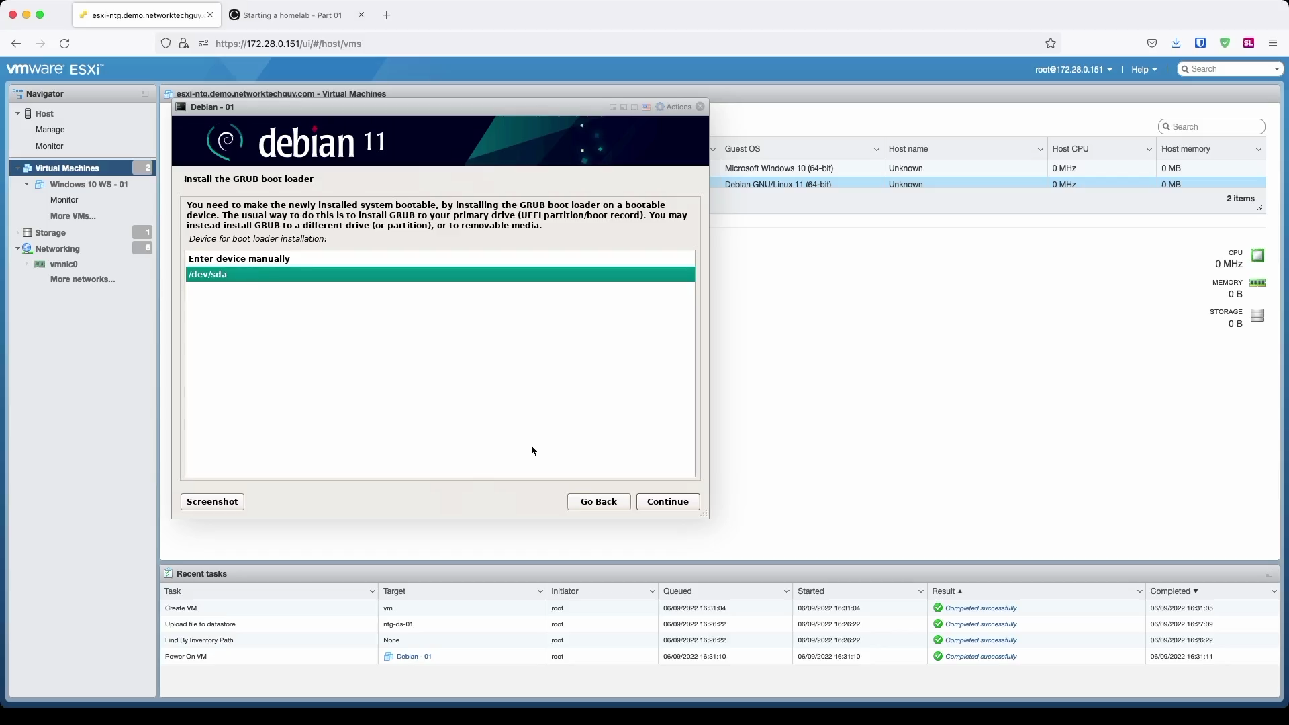Select the /dev/sda device entry
1289x725 pixels.
(440, 275)
